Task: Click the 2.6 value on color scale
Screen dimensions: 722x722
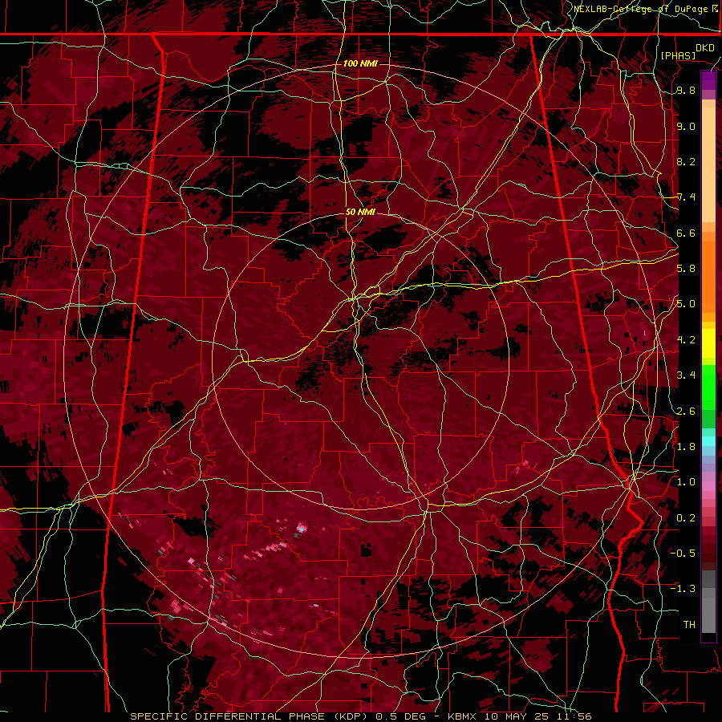Action: (686, 411)
